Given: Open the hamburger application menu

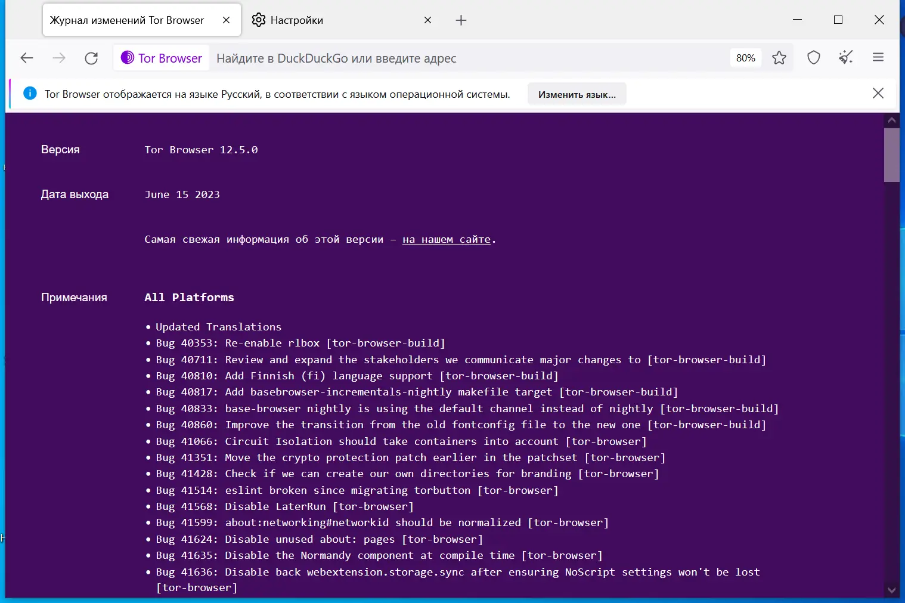Looking at the screenshot, I should (878, 58).
